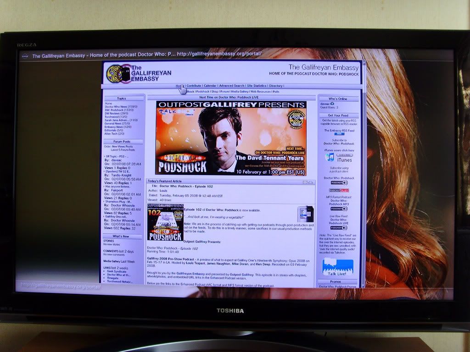This screenshot has width=470, height=352.
Task: Click the author name 'Louis' in Featured Article
Action: coord(163,191)
